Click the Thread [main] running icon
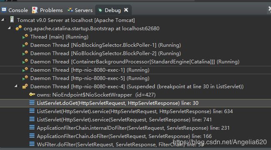This screenshot has height=150, width=271. tap(25, 37)
